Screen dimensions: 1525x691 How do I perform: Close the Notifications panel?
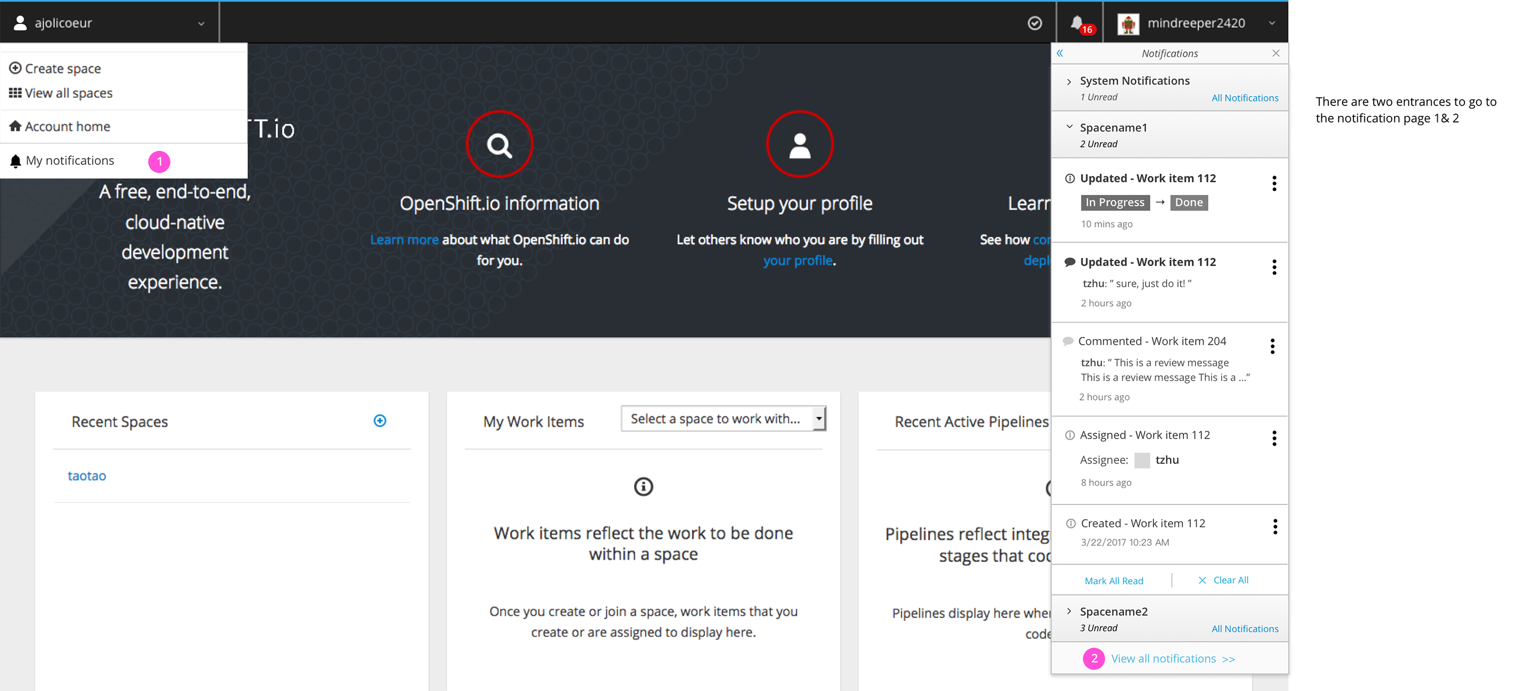1276,53
